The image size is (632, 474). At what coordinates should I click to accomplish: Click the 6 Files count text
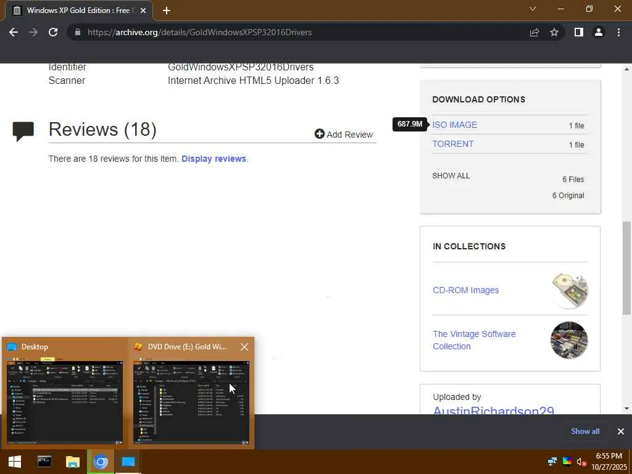(573, 180)
